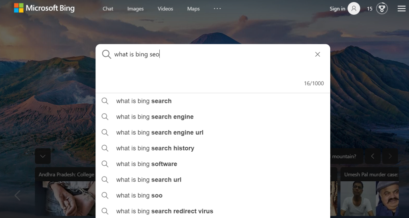Click the magnifier icon in search box
The height and width of the screenshot is (218, 409).
106,54
